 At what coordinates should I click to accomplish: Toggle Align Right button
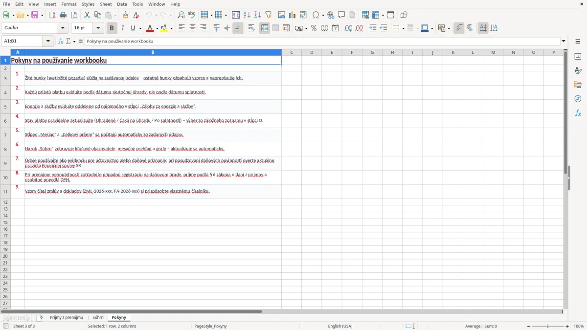[x=203, y=28]
